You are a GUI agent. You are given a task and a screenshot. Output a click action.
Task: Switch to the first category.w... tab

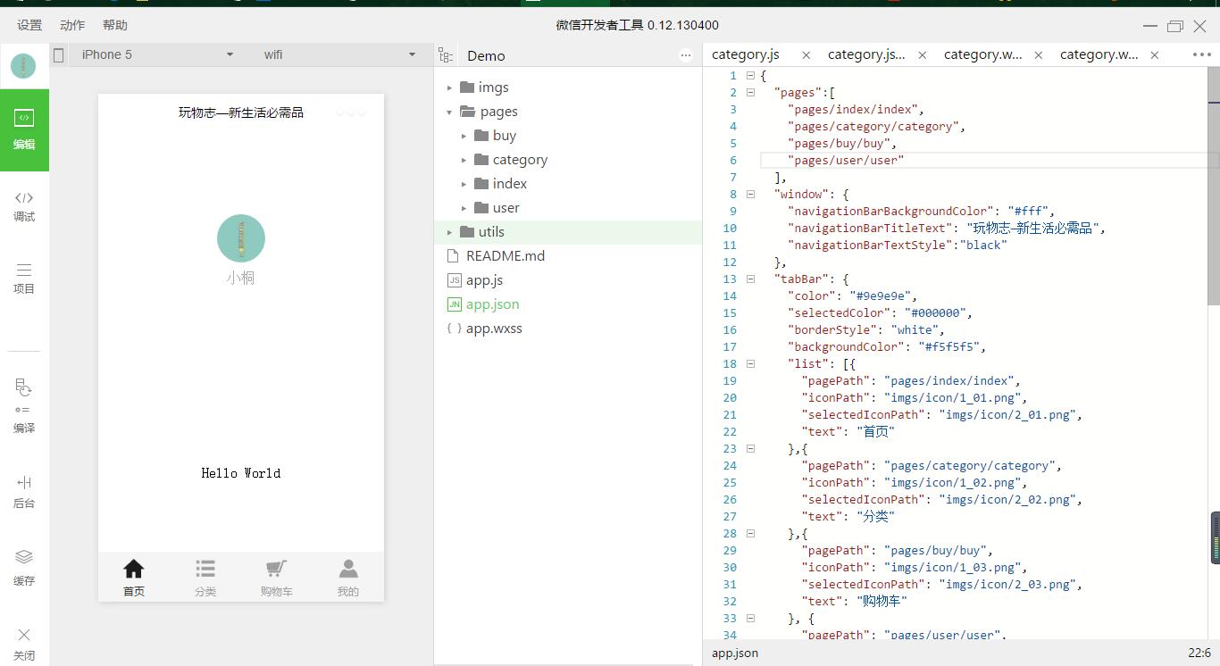(982, 54)
